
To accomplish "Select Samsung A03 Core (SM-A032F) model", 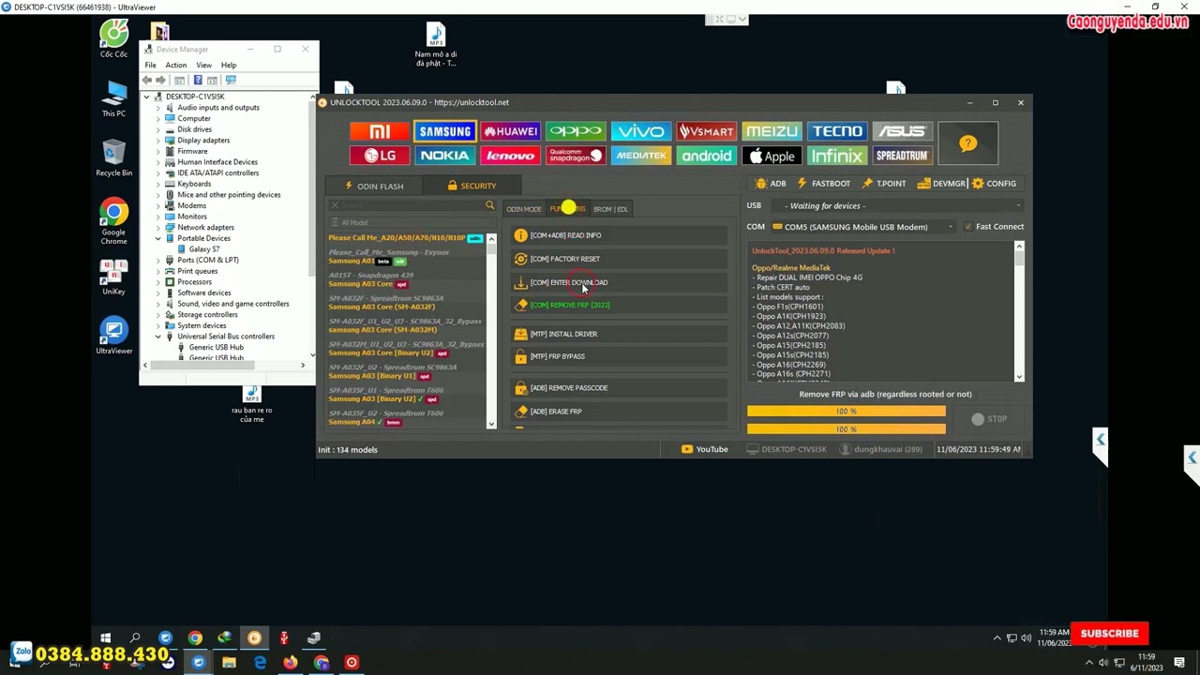I will pos(405,303).
